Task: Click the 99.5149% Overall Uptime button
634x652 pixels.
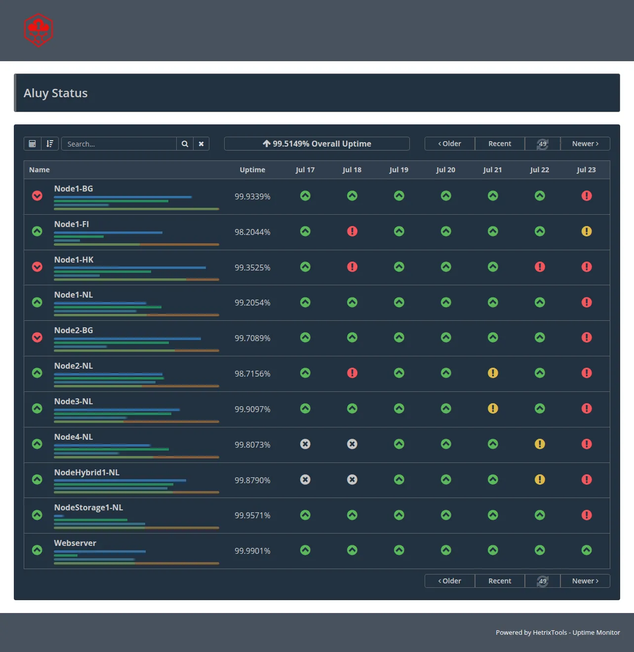Action: coord(317,144)
